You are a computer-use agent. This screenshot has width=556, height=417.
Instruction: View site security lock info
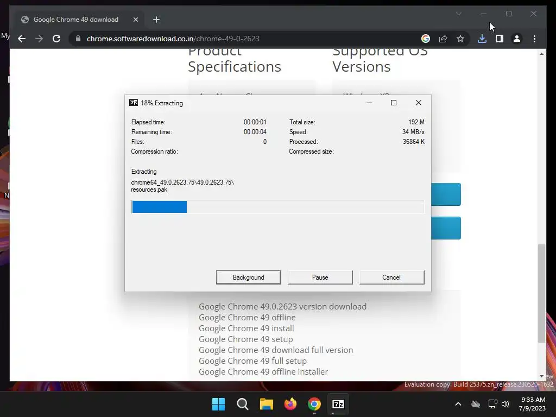(x=78, y=39)
